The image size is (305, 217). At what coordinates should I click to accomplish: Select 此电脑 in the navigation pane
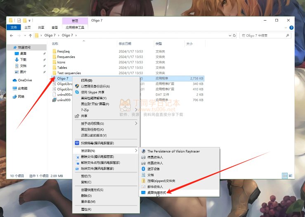point(27,88)
